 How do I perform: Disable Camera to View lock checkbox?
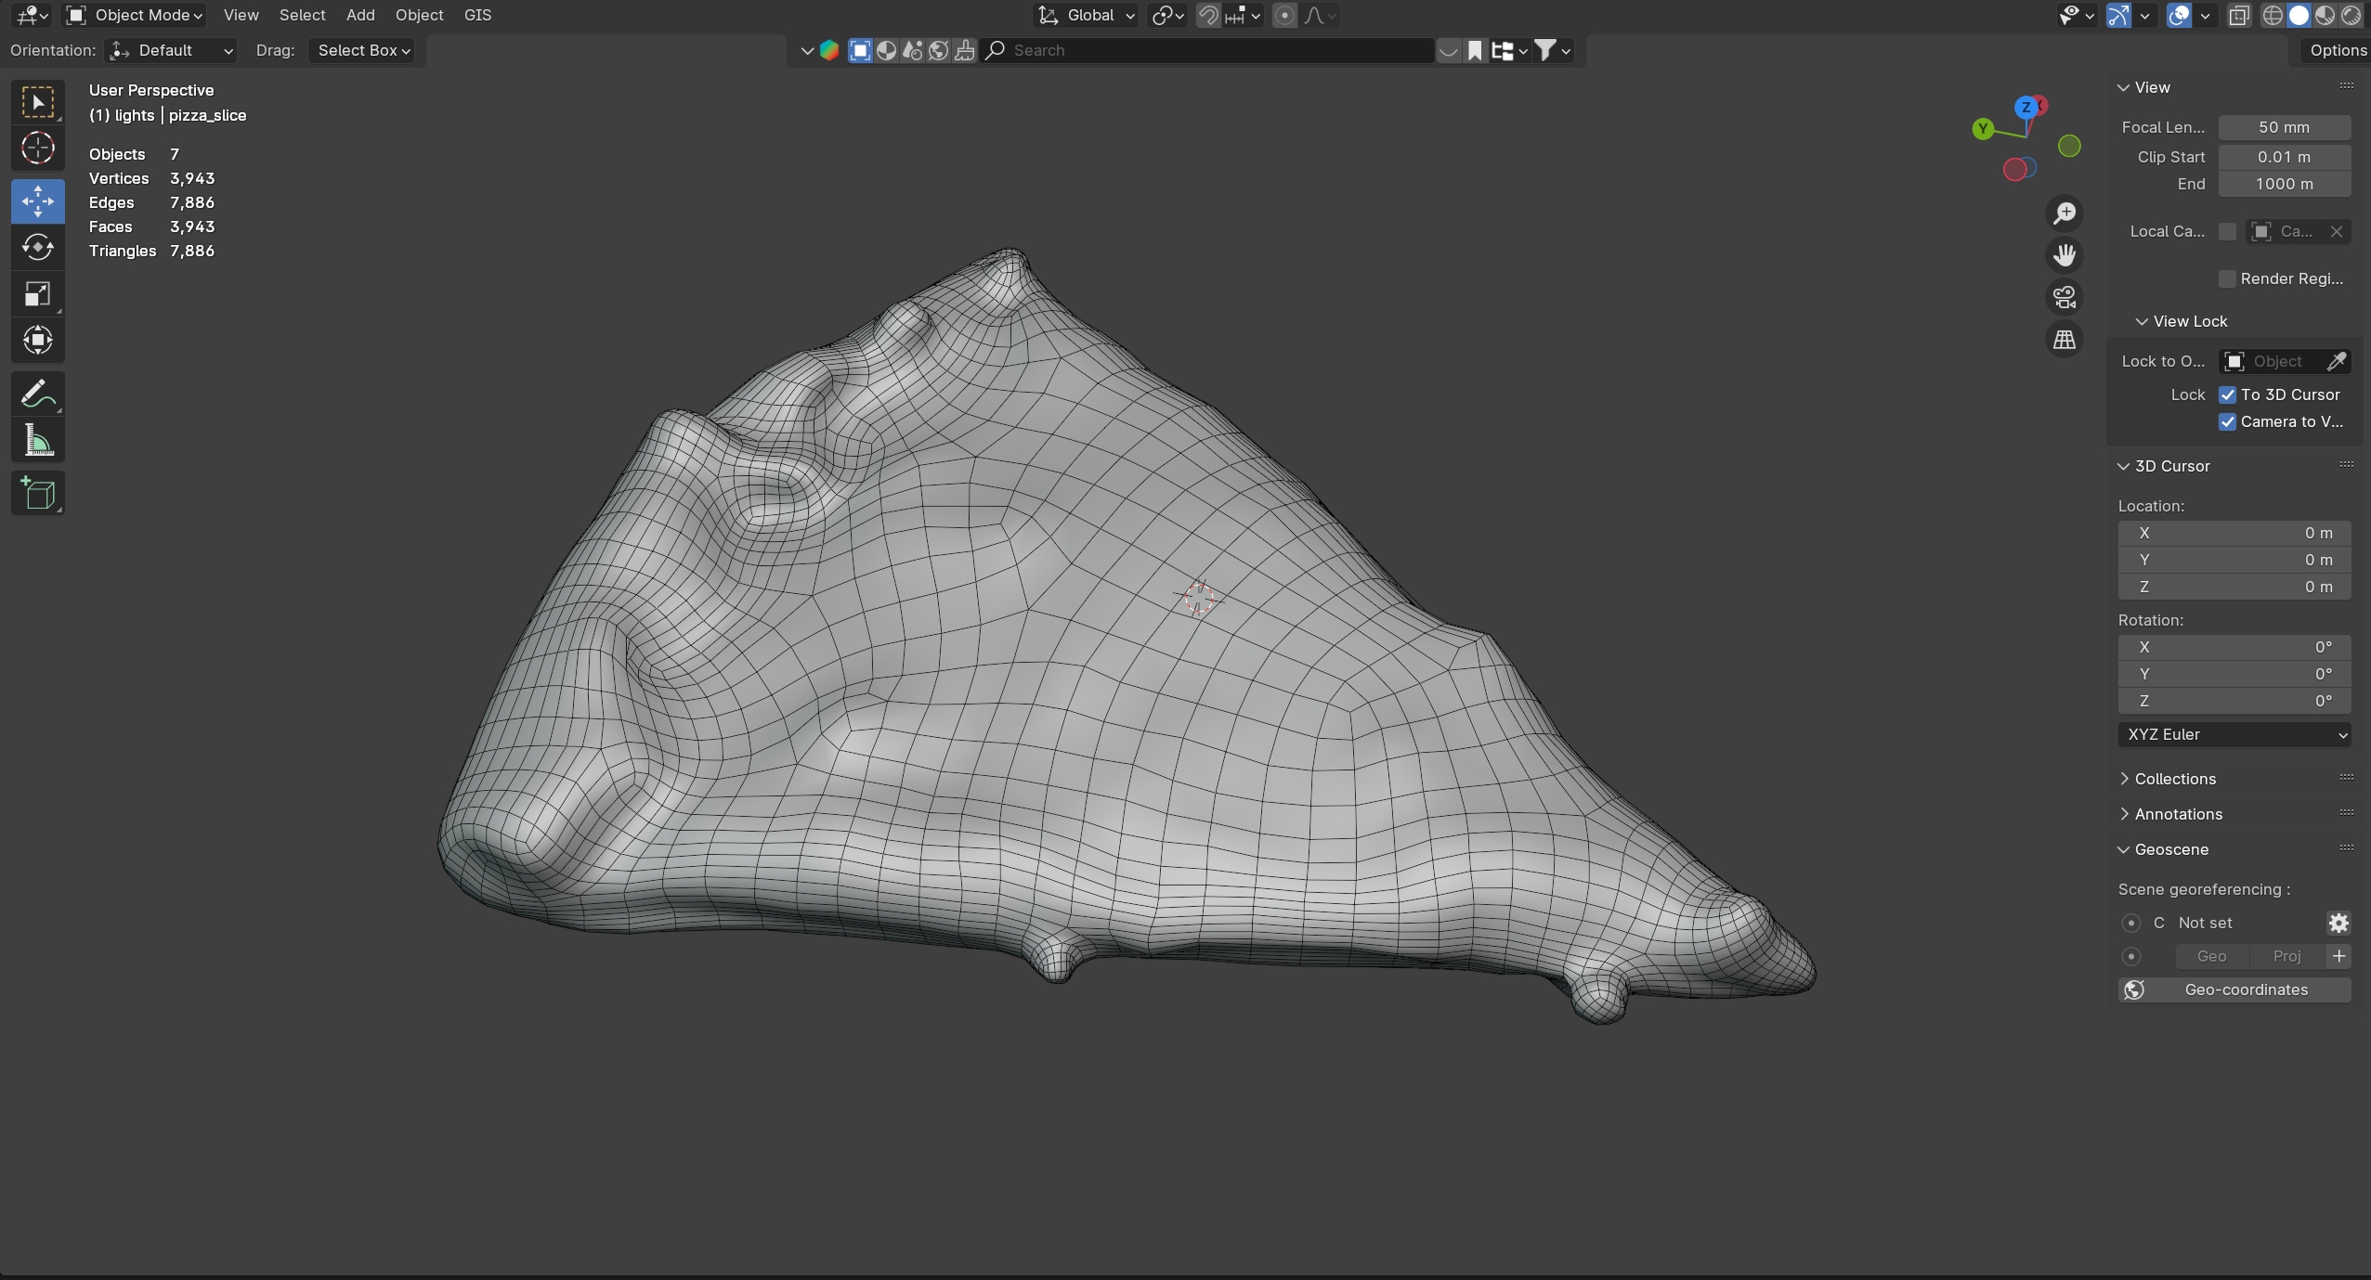pyautogui.click(x=2227, y=421)
